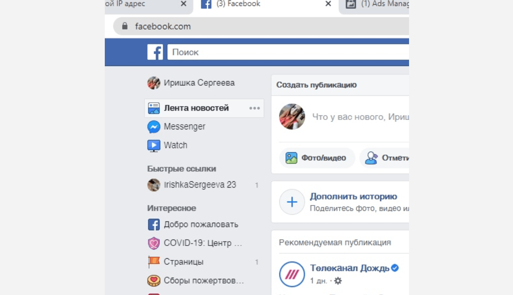Open IrishkaSergeeva 23 quick link
The width and height of the screenshot is (513, 295).
[x=200, y=185]
